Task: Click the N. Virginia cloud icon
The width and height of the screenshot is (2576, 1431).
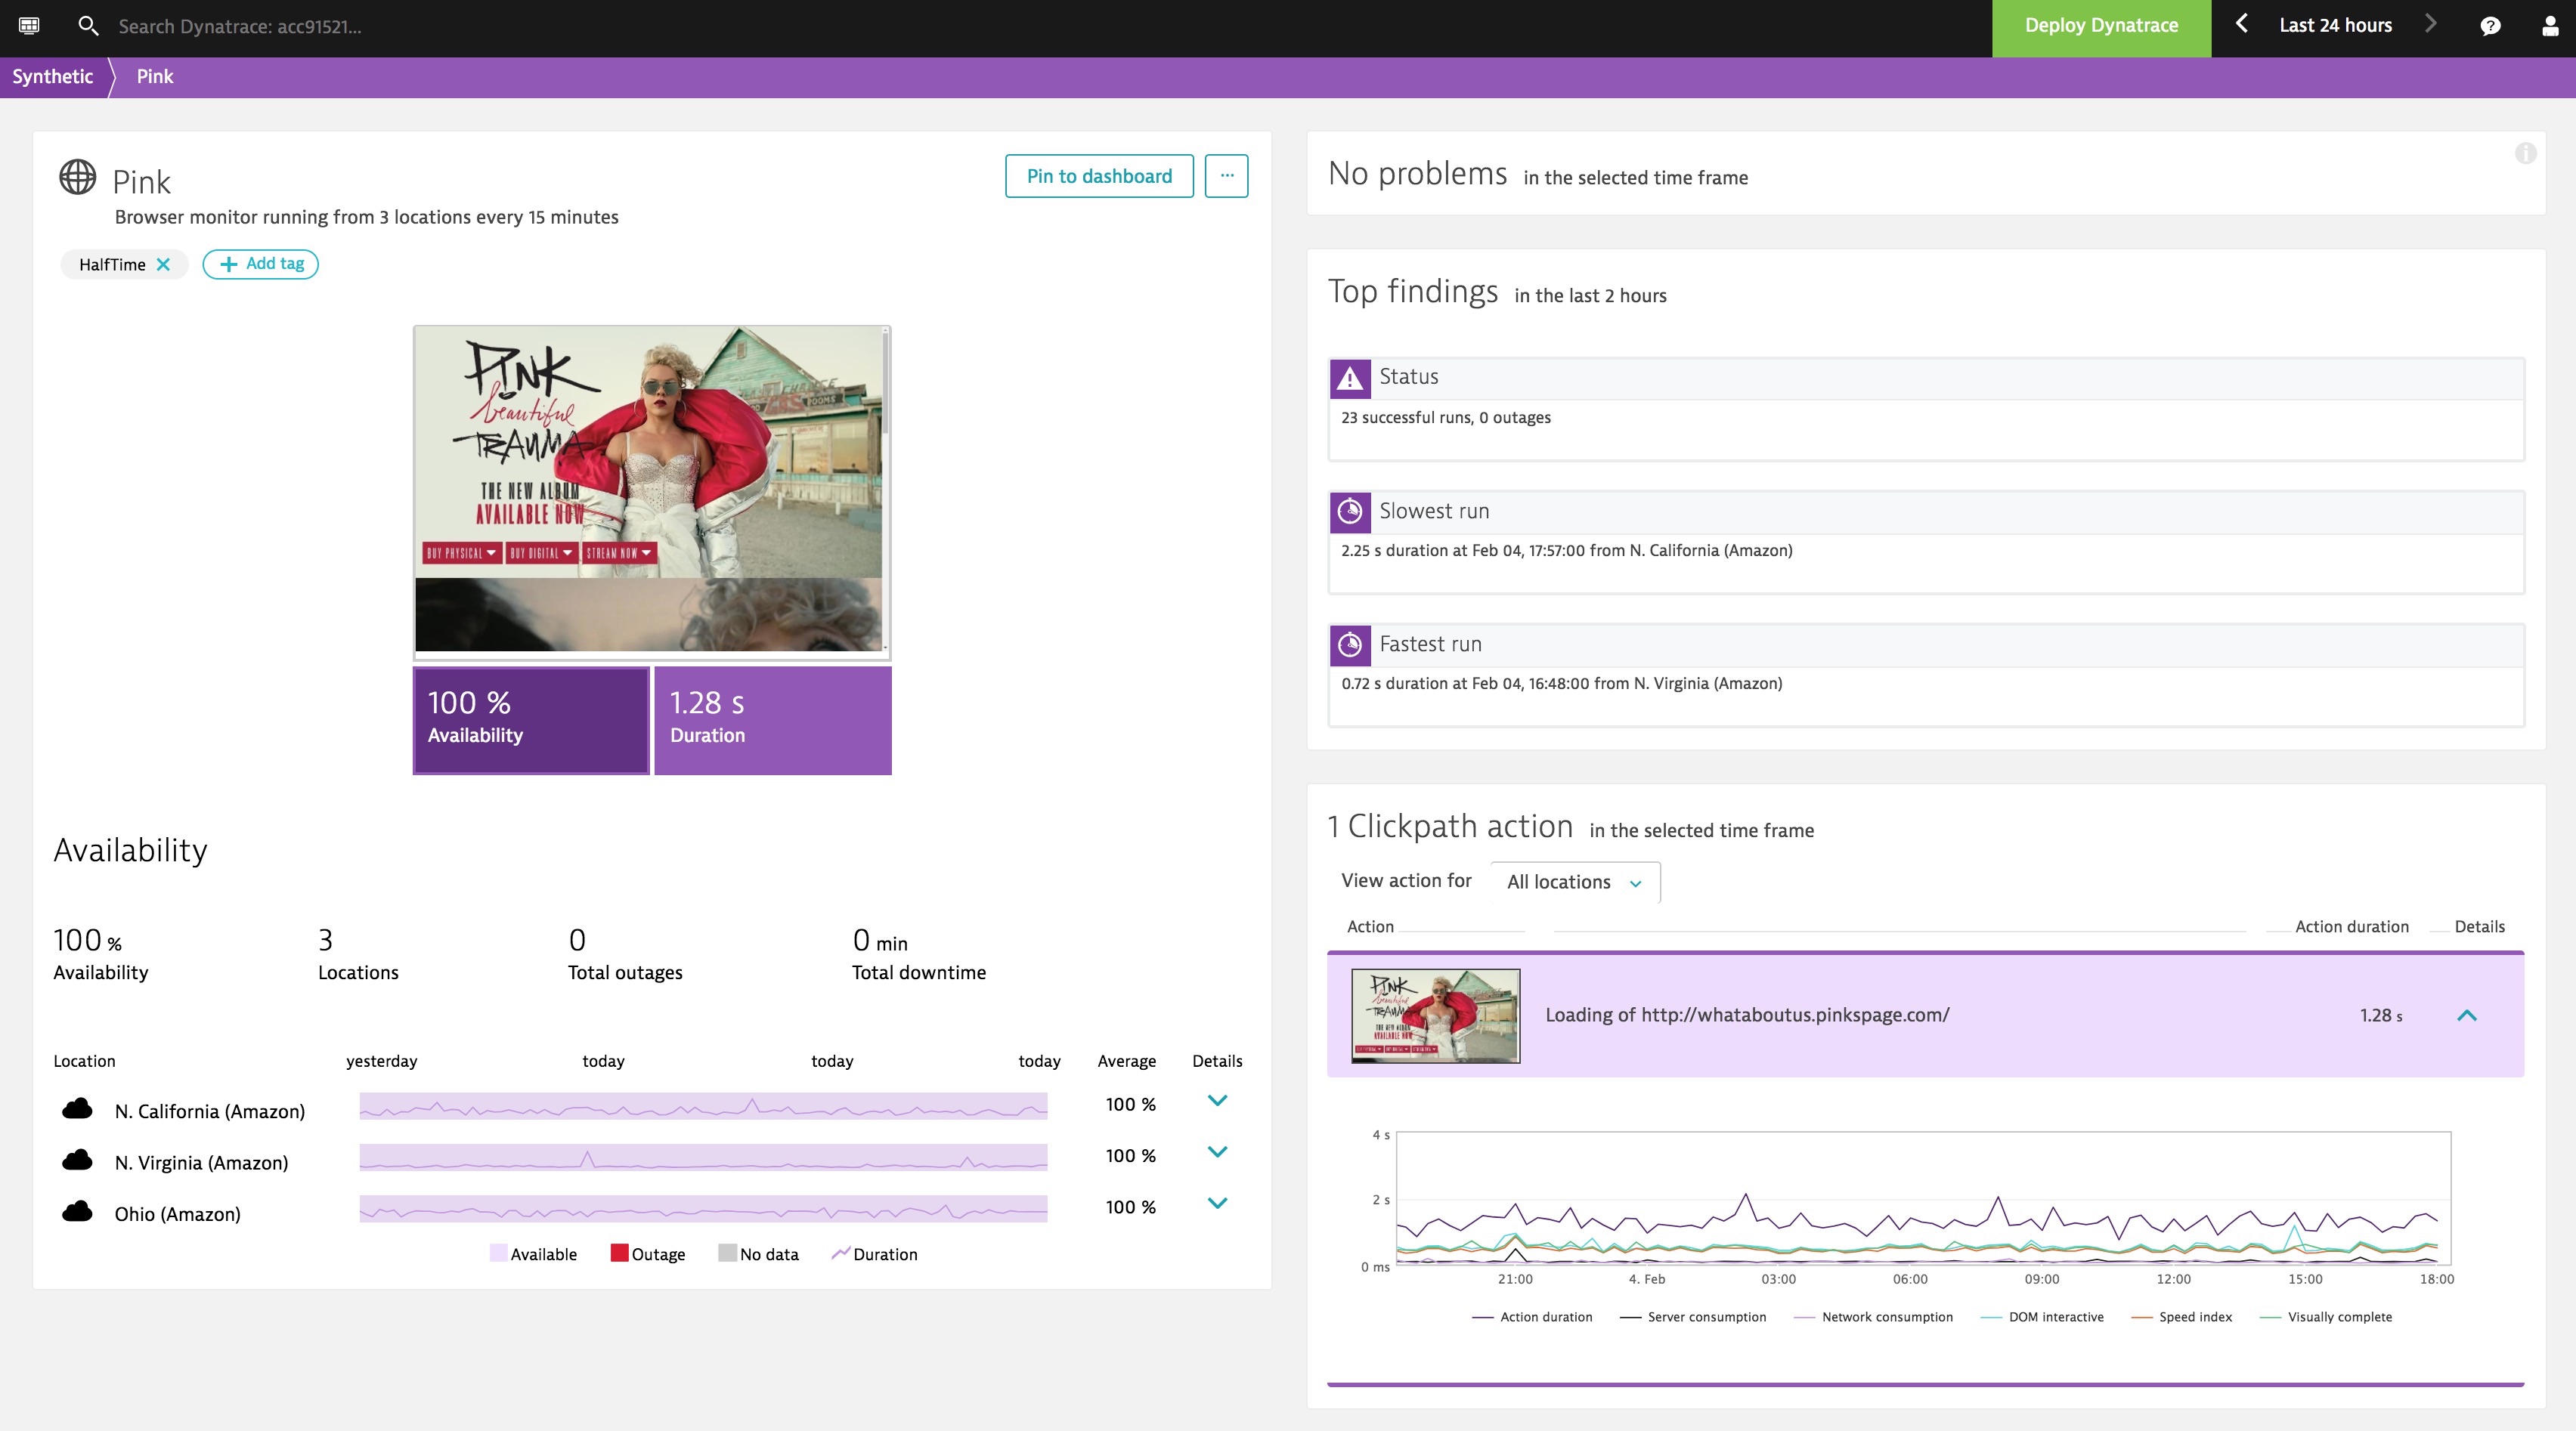Action: pos(77,1161)
